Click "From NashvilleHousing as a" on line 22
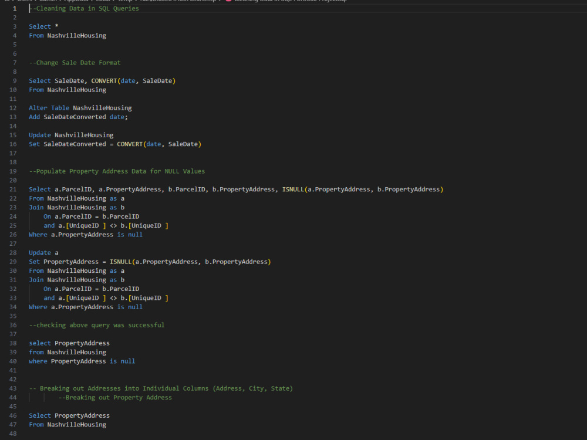Image resolution: width=587 pixels, height=440 pixels. [77, 198]
